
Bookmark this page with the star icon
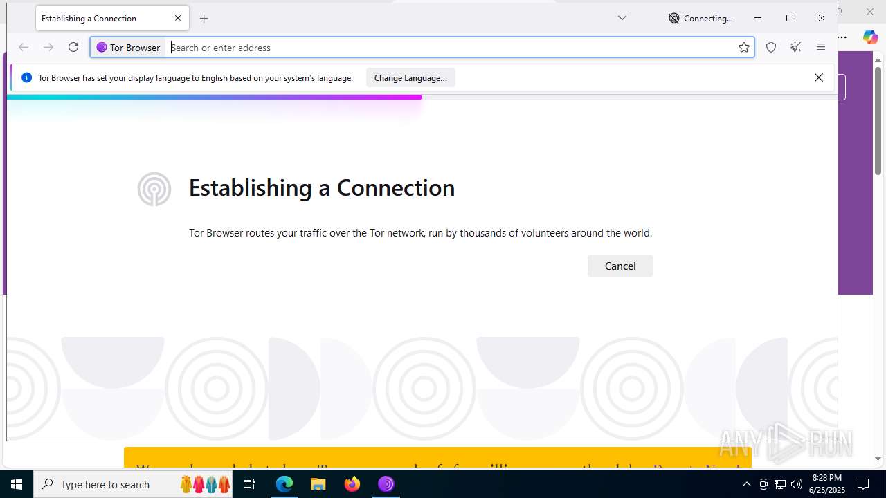point(744,47)
